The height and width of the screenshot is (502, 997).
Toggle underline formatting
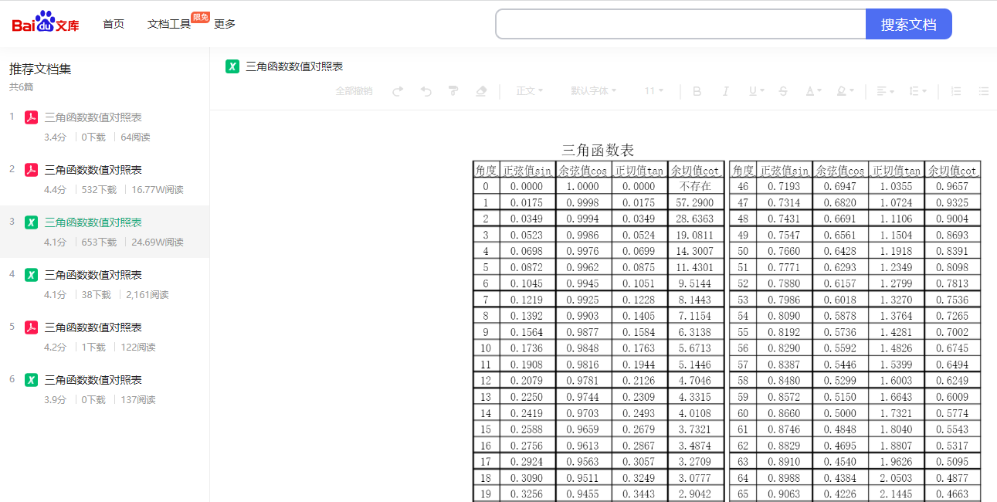coord(755,91)
